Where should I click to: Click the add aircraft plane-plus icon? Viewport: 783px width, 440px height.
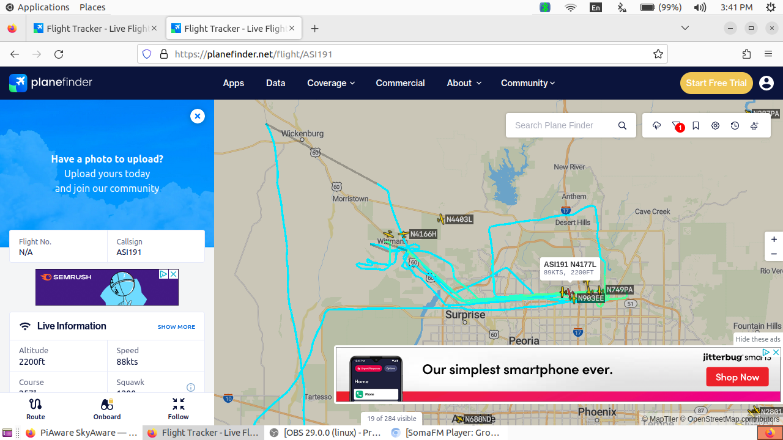(x=755, y=125)
